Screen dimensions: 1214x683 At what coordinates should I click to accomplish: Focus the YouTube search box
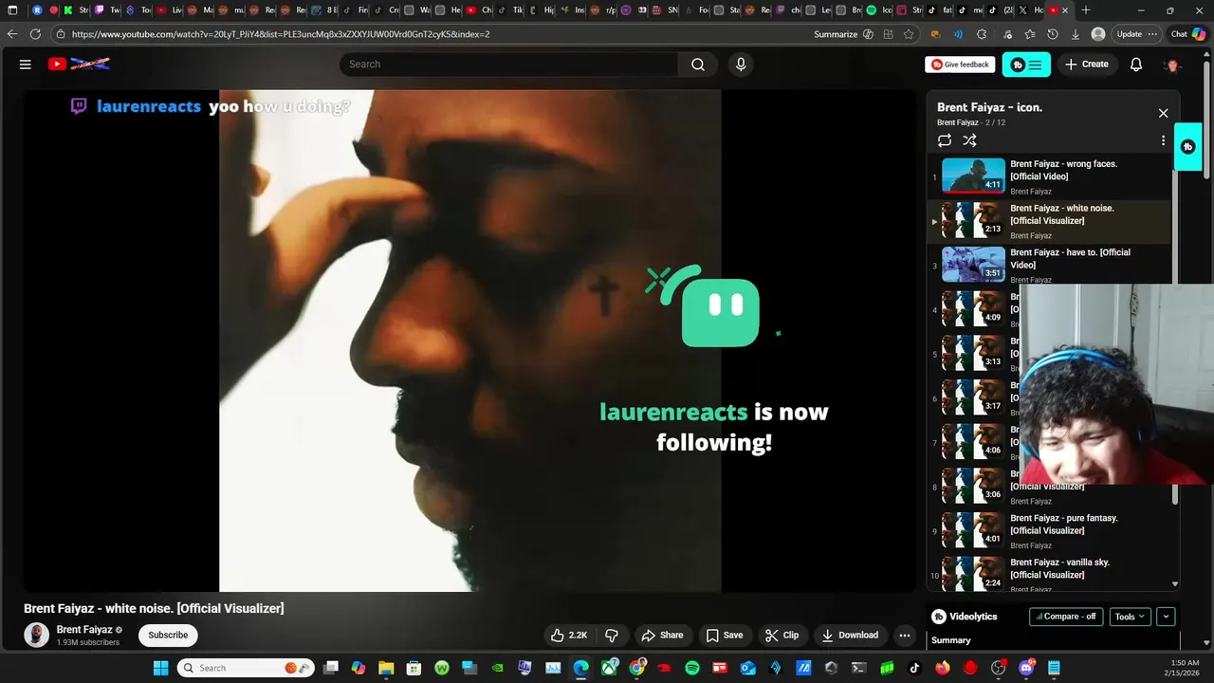(509, 65)
